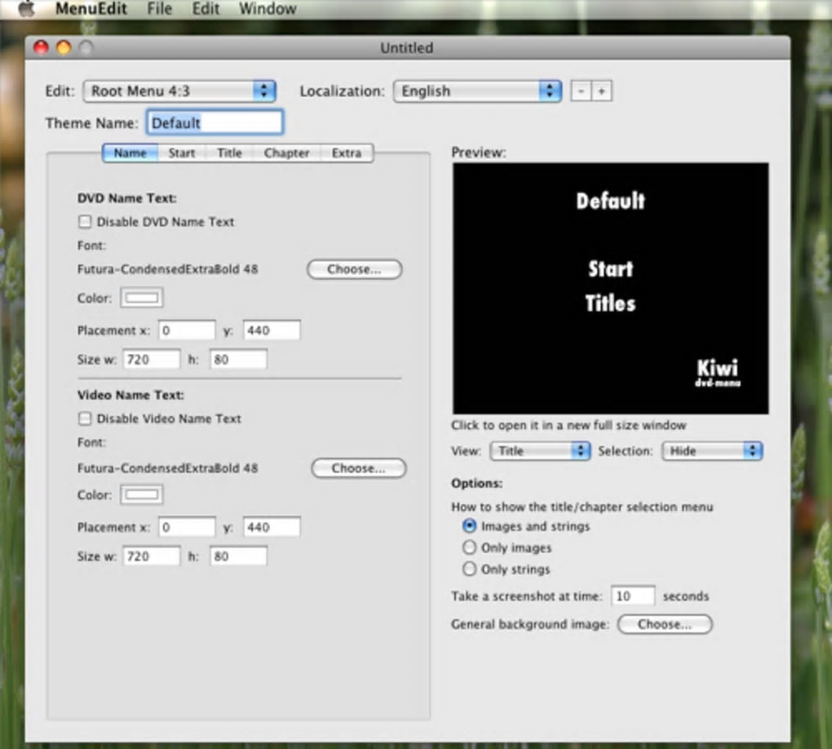Open the Edit menu in menu bar
The image size is (832, 749).
(206, 8)
